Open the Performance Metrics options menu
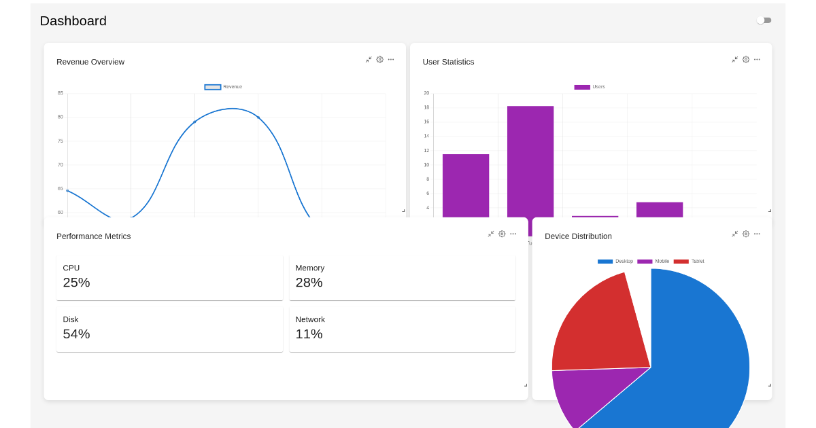The height and width of the screenshot is (428, 816). click(513, 233)
